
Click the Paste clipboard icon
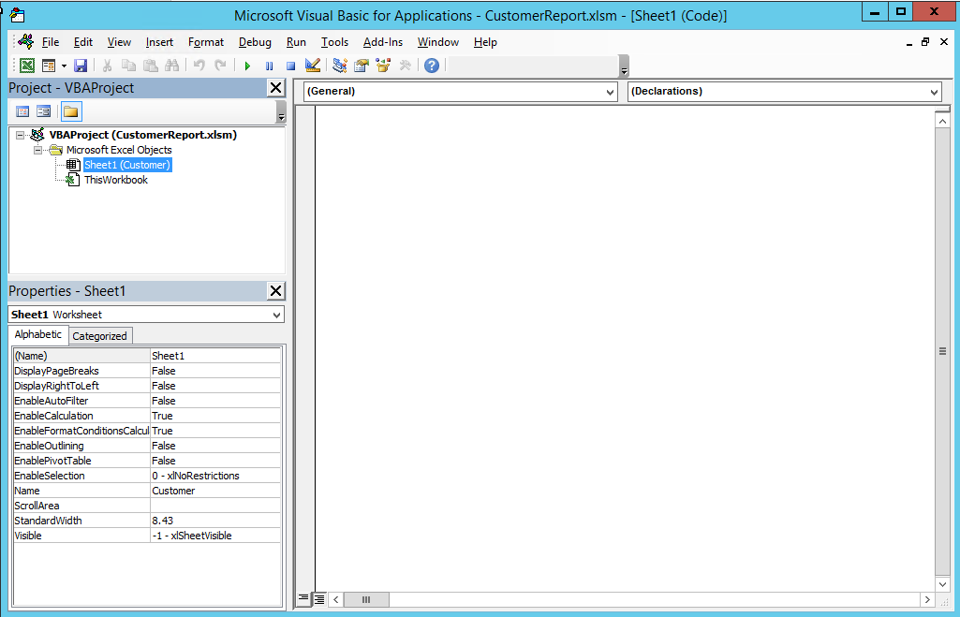[x=150, y=66]
